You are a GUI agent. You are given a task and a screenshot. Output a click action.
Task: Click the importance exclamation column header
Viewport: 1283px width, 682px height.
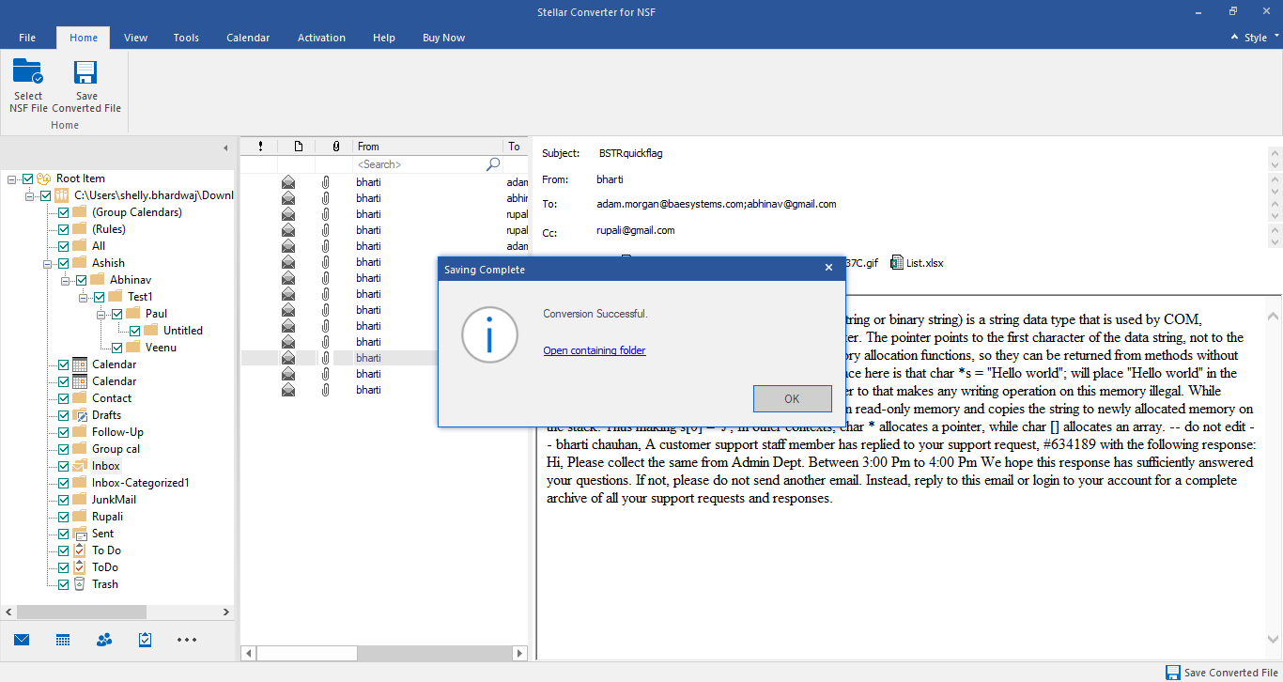[x=260, y=147]
